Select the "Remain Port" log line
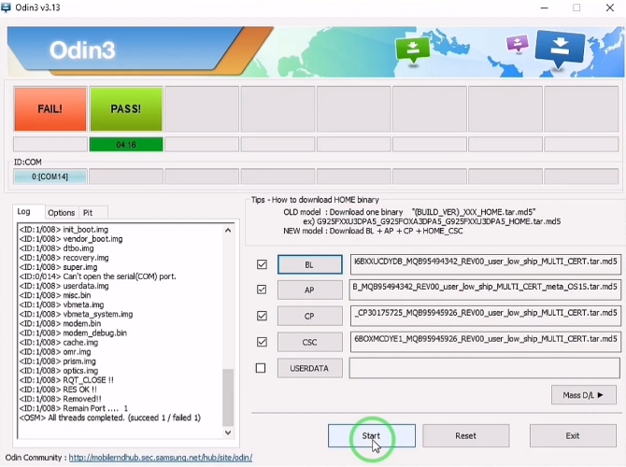This screenshot has width=626, height=467. pos(74,408)
